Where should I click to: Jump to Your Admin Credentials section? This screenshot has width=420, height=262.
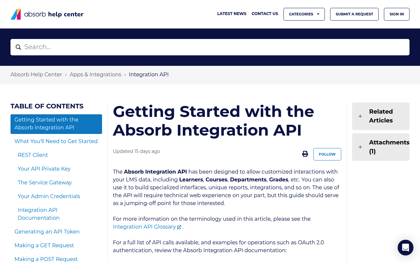click(x=49, y=196)
